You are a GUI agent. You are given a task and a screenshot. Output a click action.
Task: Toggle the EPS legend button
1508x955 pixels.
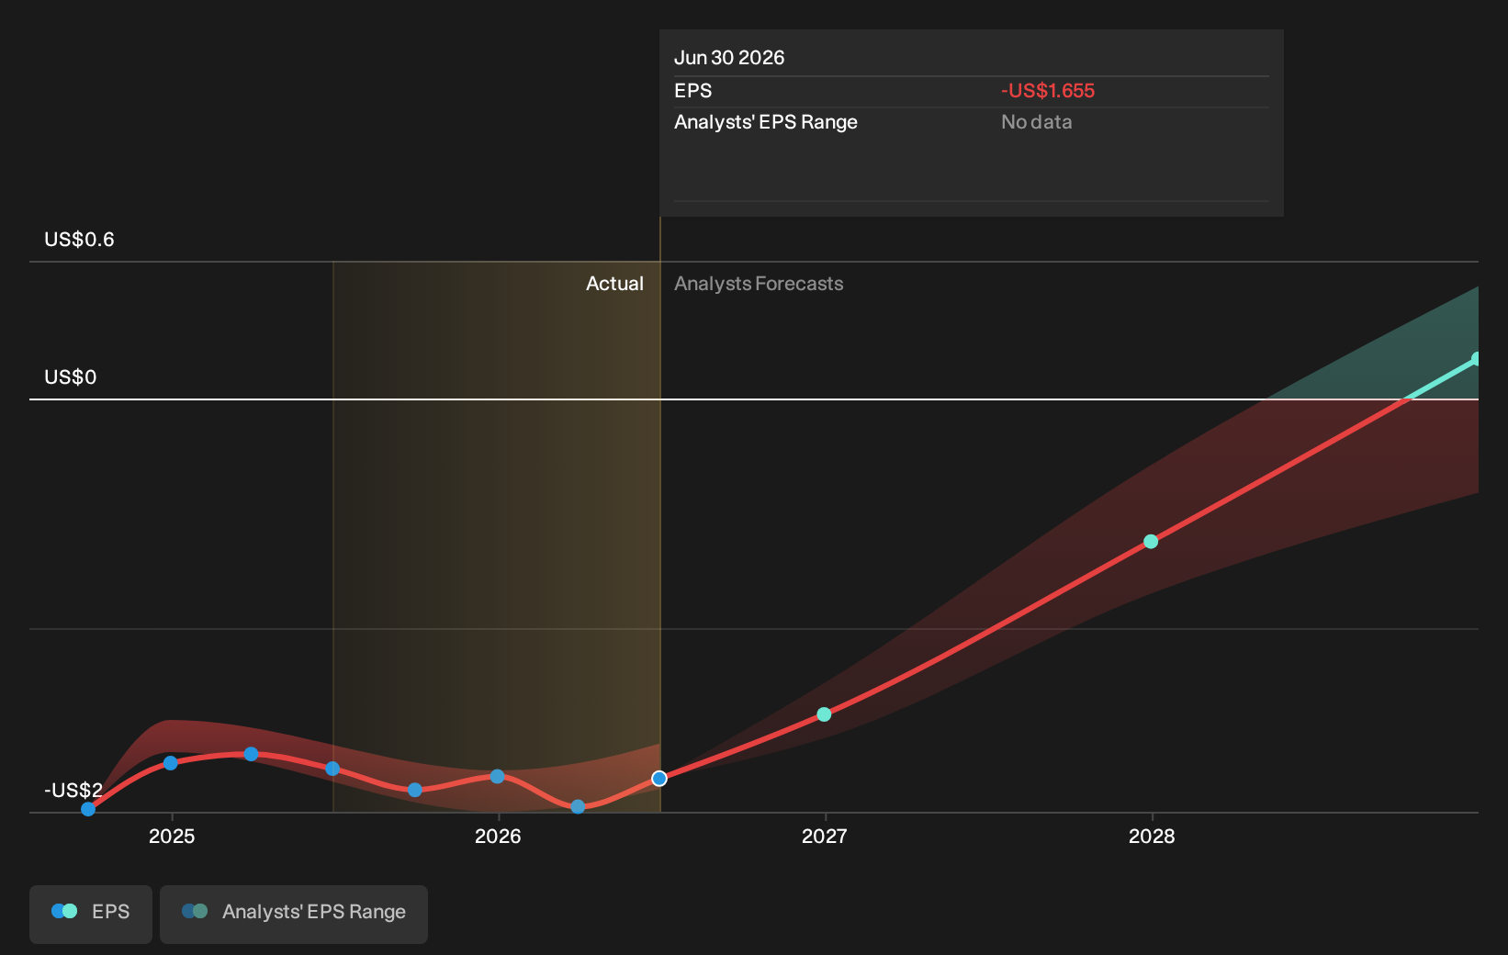[91, 914]
